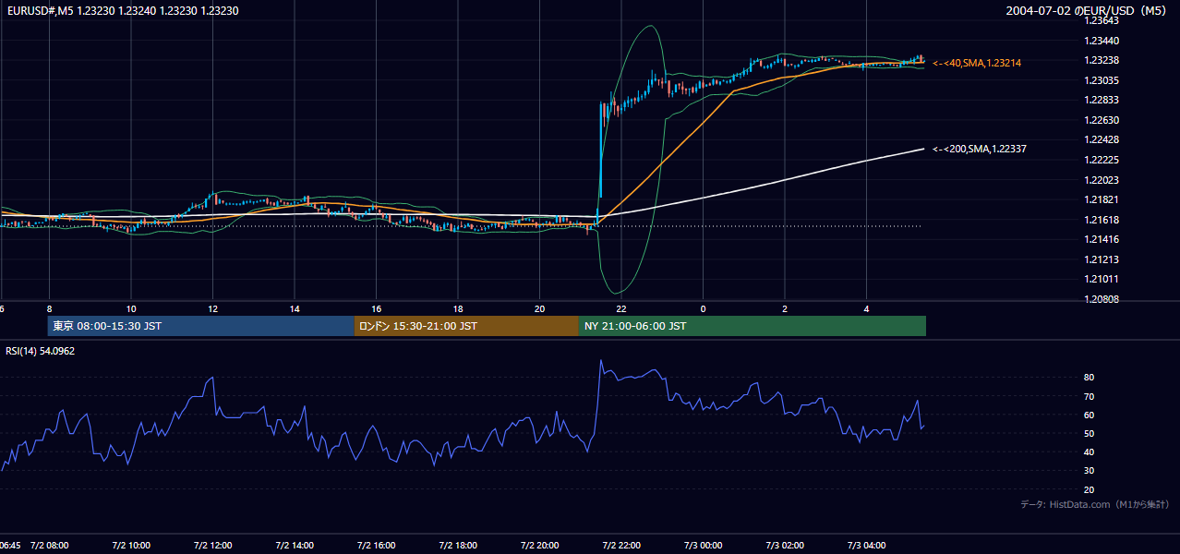Image resolution: width=1180 pixels, height=554 pixels.
Task: Click price axis value 1.21213
Action: [1103, 259]
